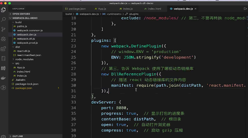Place cursor on 'DllReferencePlugin' text

coord(134,74)
